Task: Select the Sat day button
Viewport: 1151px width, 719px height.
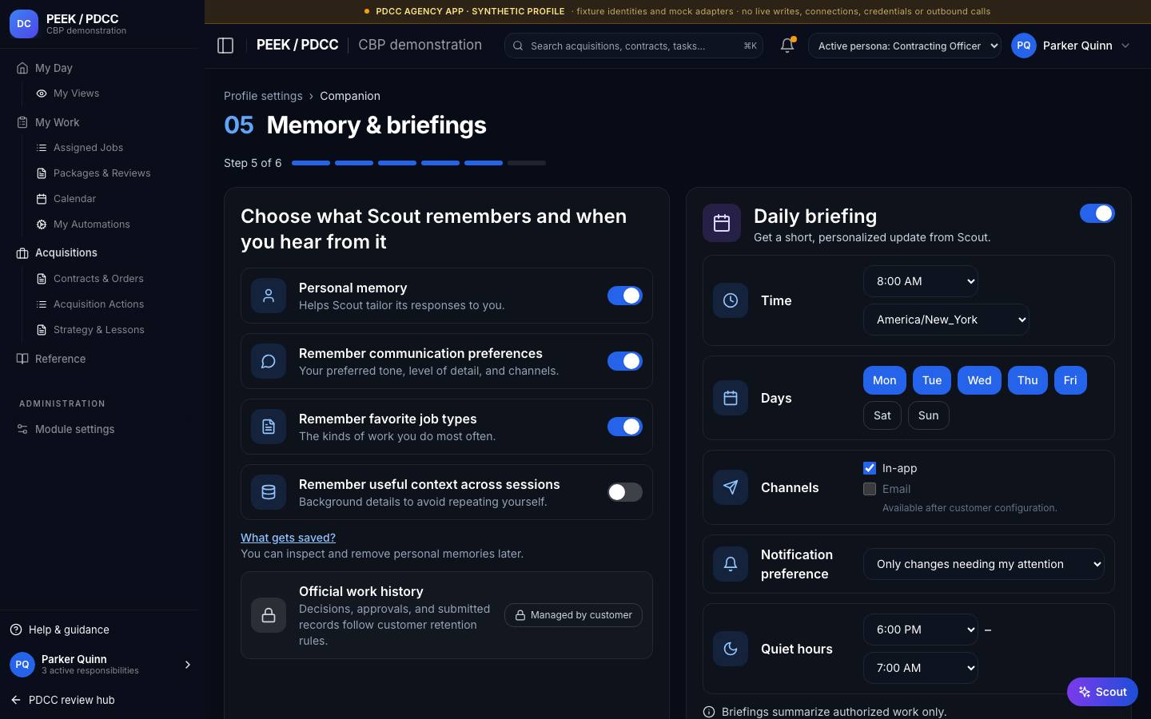Action: pyautogui.click(x=882, y=415)
